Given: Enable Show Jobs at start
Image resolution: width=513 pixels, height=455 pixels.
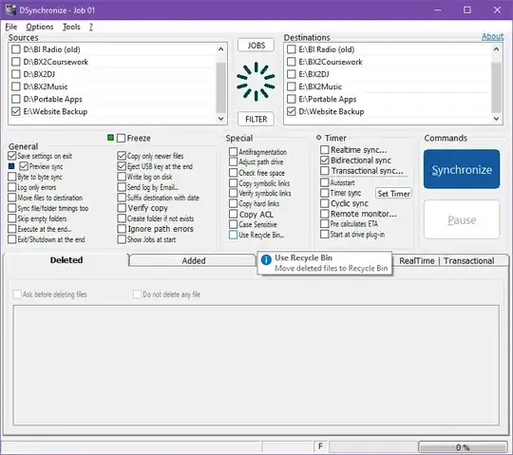Looking at the screenshot, I should point(122,239).
